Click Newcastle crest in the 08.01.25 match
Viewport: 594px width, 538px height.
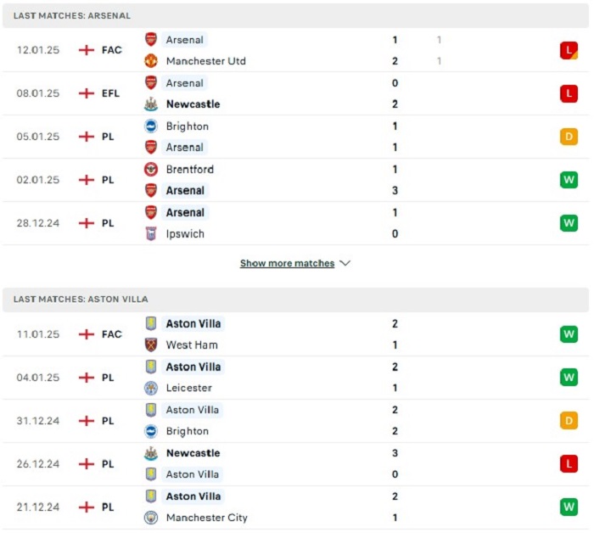point(151,104)
